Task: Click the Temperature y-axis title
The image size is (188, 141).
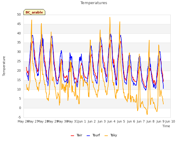Action: coord(4,66)
